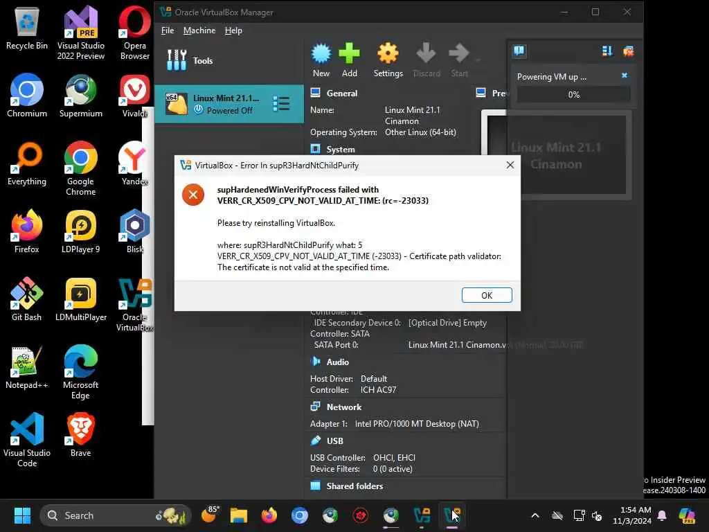Click the General section header
Screen dimensions: 709x532
tap(342, 94)
